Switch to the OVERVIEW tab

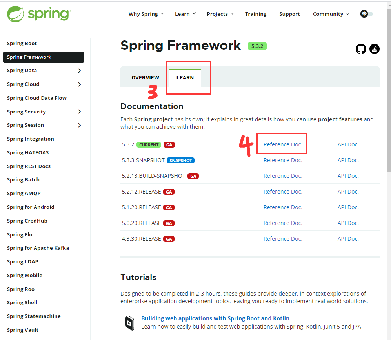pyautogui.click(x=145, y=77)
